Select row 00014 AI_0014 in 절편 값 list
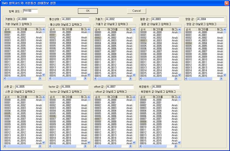This screenshot has height=151, width=230. pos(159,70)
